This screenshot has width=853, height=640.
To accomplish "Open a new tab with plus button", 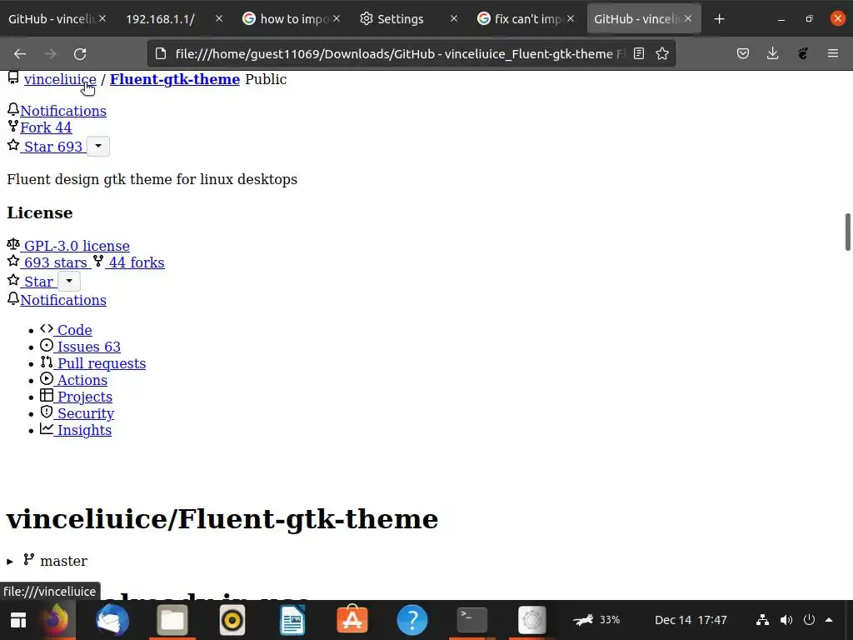I will pyautogui.click(x=719, y=19).
